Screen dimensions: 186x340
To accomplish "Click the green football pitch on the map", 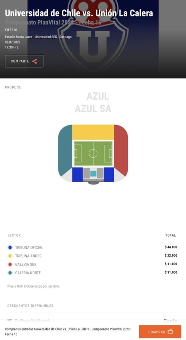I will (93, 153).
